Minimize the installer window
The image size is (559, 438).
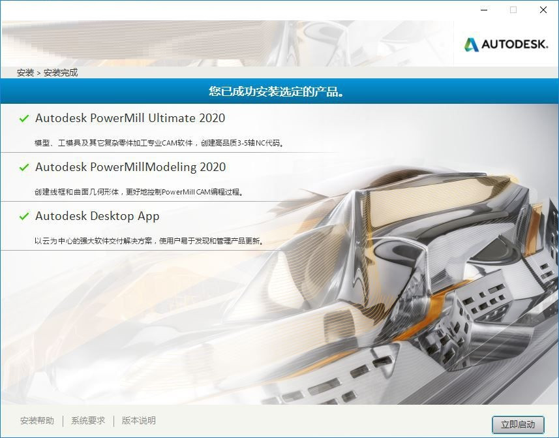483,10
